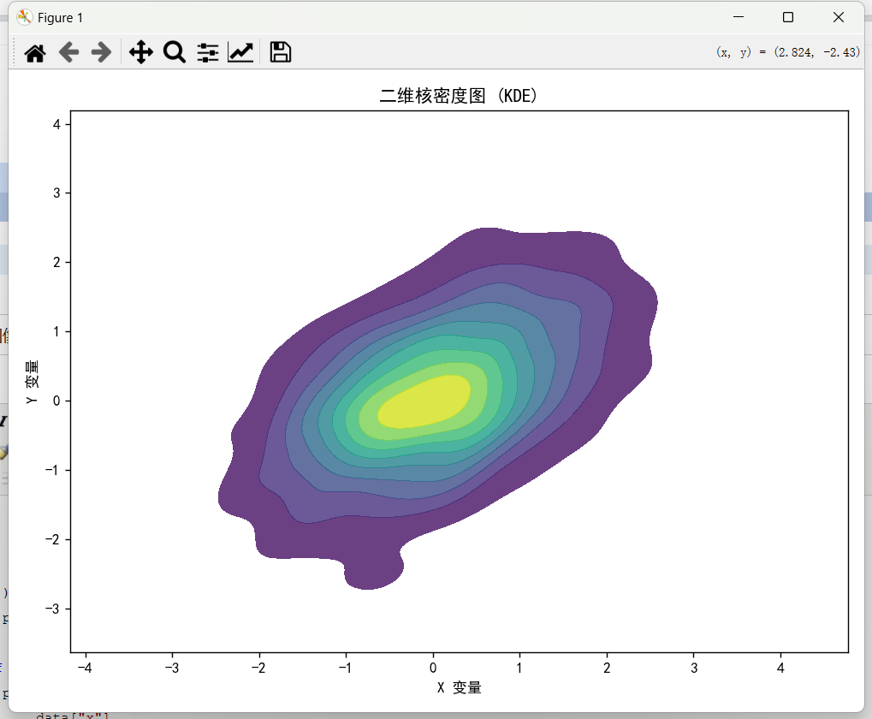Activate the Zoom to rectangle magnifier
This screenshot has height=719, width=872.
pyautogui.click(x=174, y=52)
